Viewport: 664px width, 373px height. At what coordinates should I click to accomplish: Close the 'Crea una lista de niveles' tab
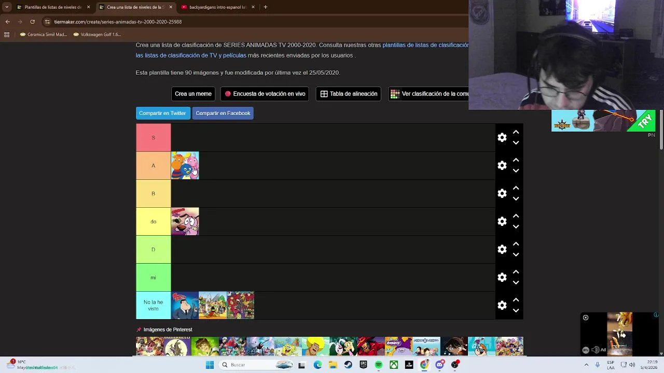pyautogui.click(x=171, y=7)
